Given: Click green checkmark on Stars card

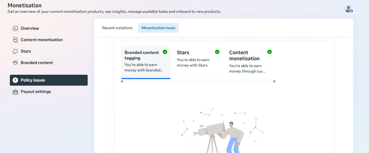Looking at the screenshot, I should 217,52.
